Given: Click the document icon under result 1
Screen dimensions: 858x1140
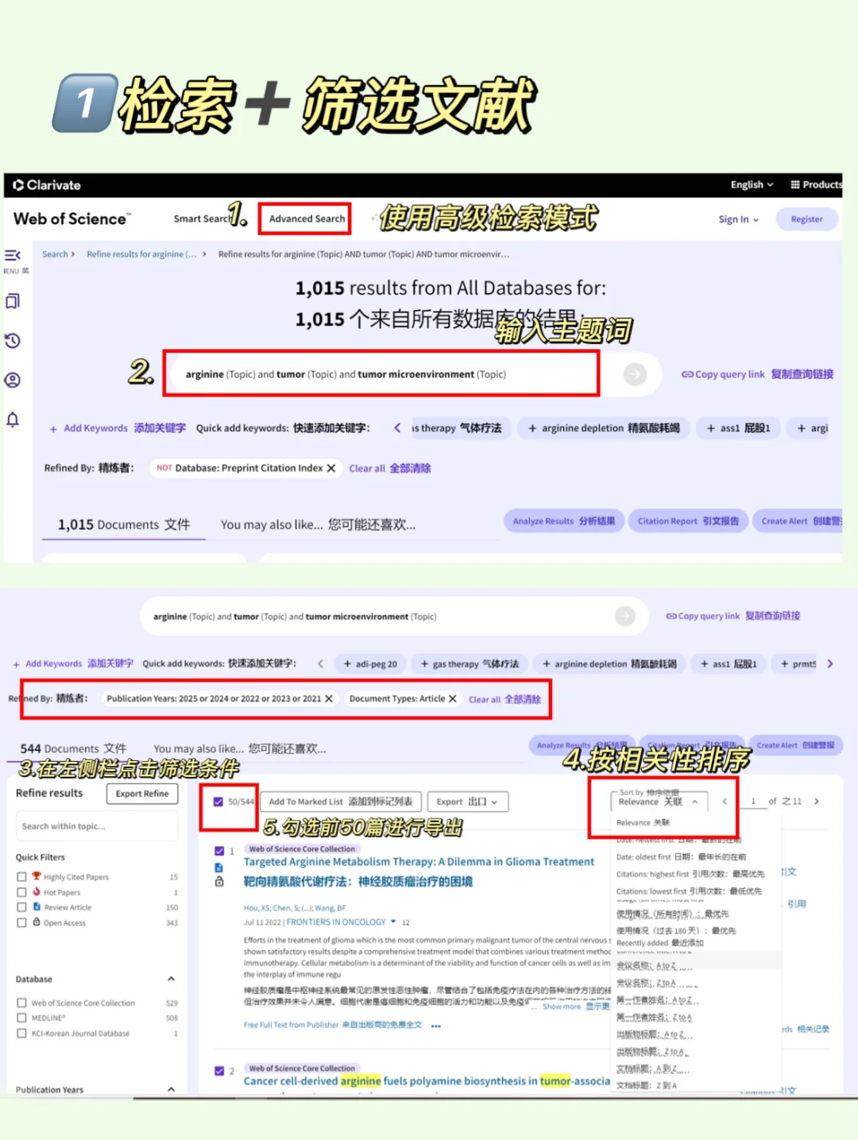Looking at the screenshot, I should coord(219,868).
